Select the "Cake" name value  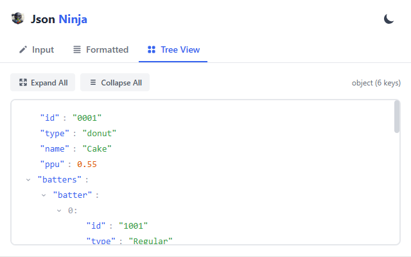tap(97, 149)
